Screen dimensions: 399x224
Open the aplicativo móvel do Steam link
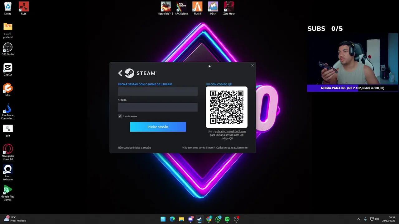230,131
